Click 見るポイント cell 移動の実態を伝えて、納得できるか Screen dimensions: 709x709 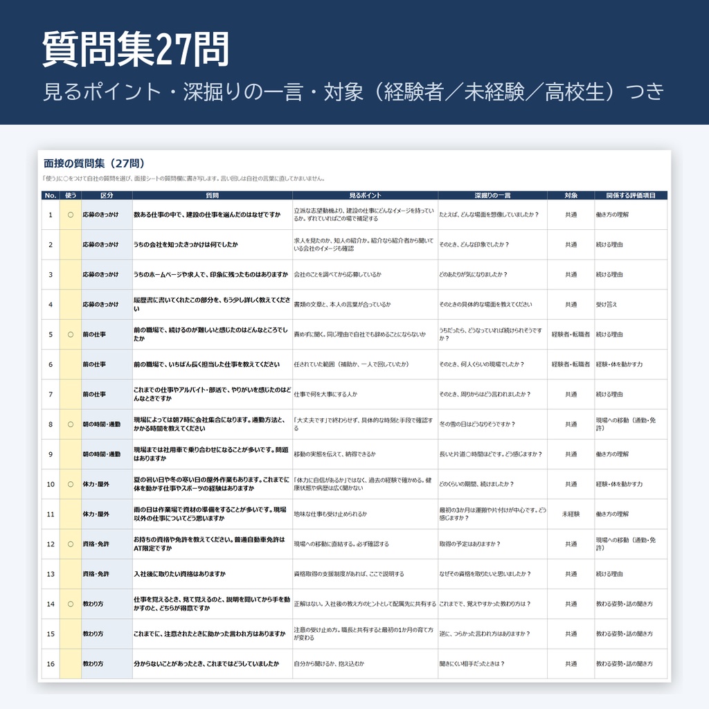366,454
